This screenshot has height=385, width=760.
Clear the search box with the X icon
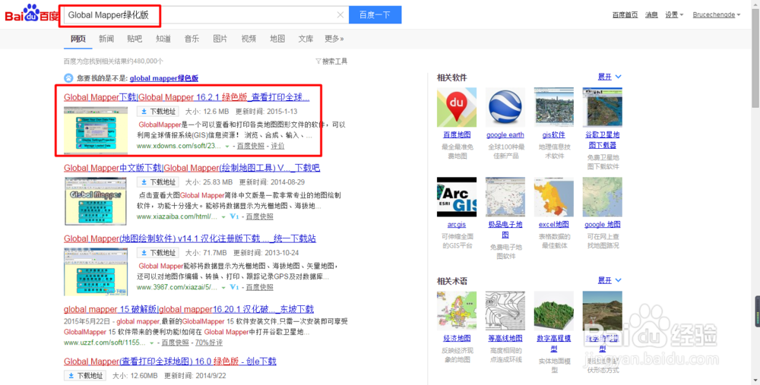point(340,15)
